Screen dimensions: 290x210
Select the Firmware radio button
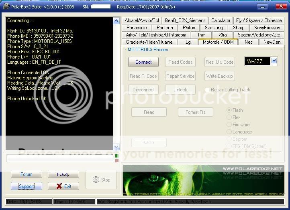pos(229,125)
